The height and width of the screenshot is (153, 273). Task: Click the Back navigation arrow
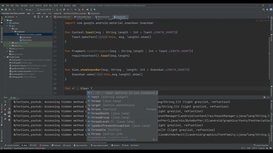pos(14,9)
